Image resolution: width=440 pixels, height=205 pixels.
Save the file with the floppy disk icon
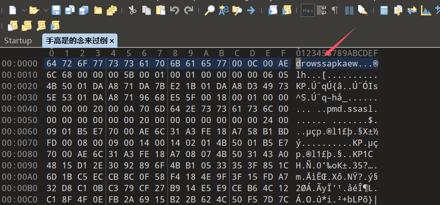(56, 11)
